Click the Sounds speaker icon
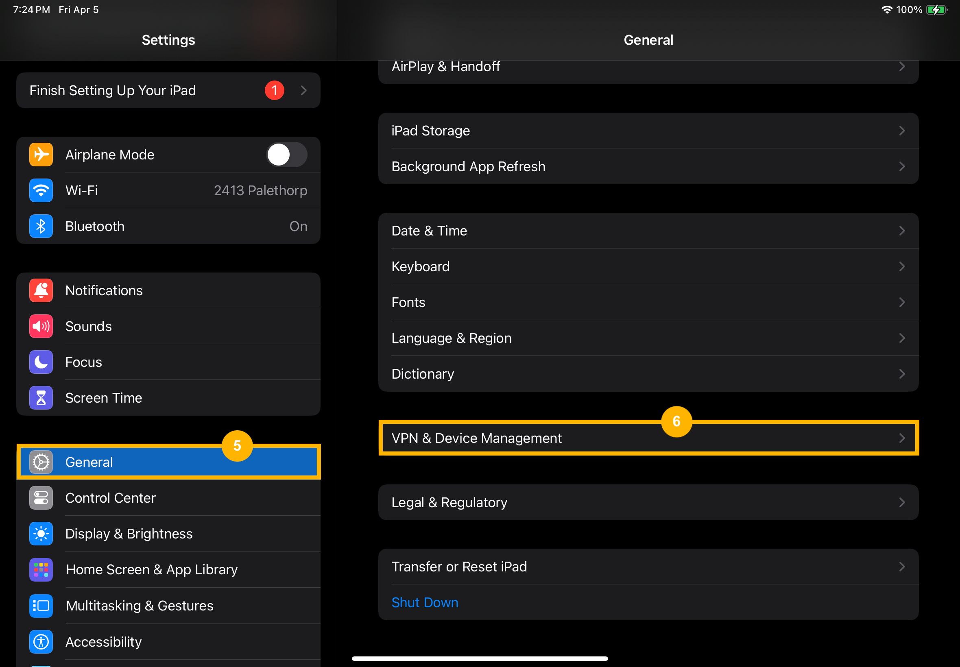The width and height of the screenshot is (960, 667). coord(41,326)
